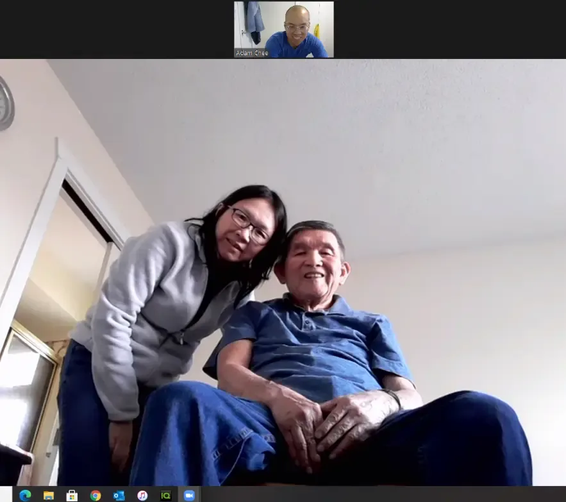Open Google Chrome from the taskbar
566x502 pixels.
(x=96, y=495)
